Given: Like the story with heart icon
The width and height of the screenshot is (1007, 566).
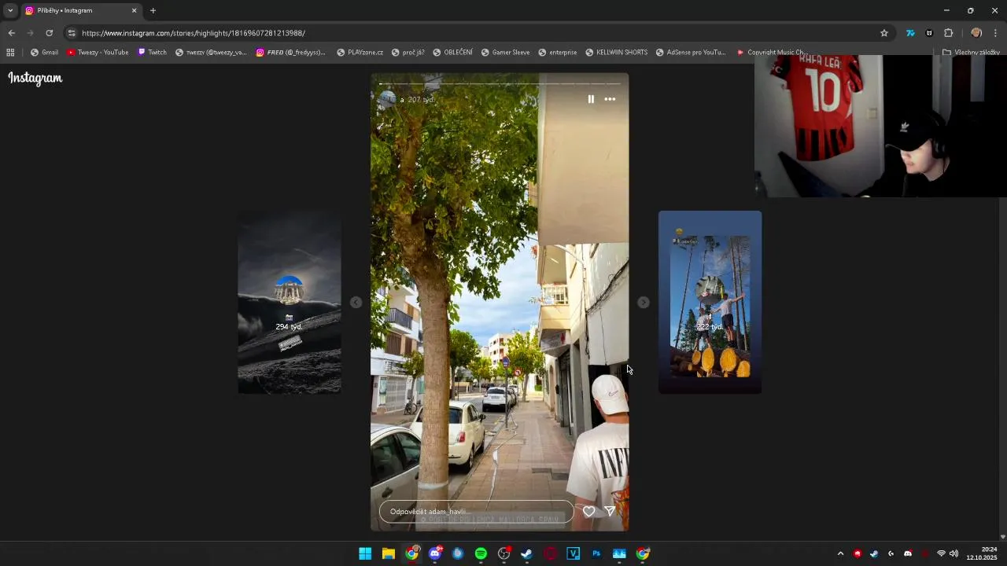Looking at the screenshot, I should [588, 512].
